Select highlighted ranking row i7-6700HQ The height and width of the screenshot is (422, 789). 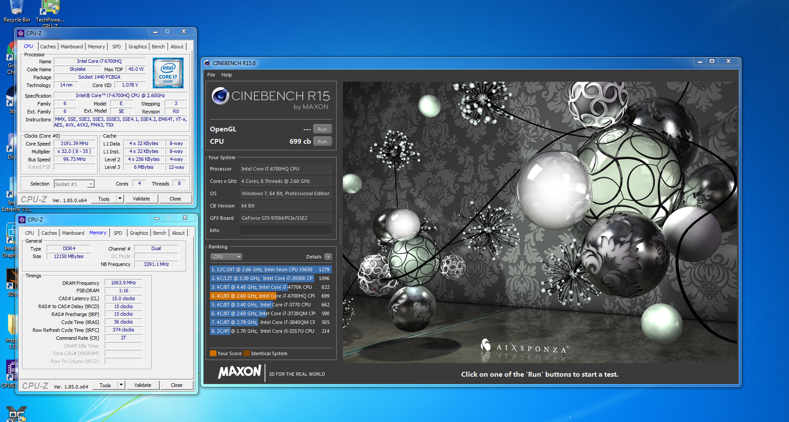click(x=271, y=296)
